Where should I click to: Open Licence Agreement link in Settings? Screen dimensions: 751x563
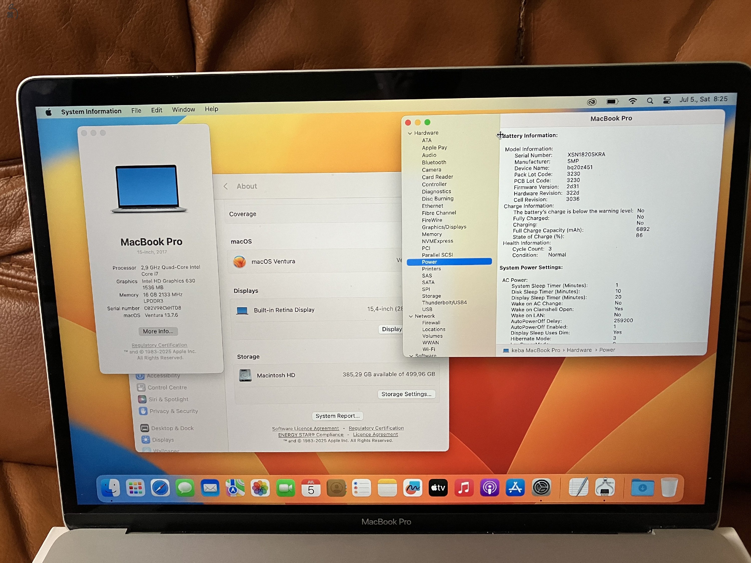point(375,434)
